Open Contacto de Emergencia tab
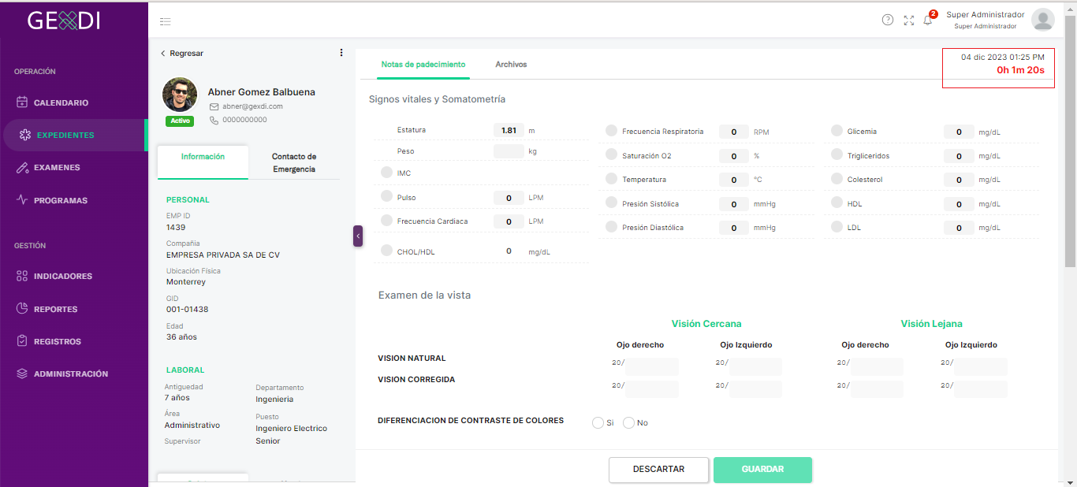Image resolution: width=1077 pixels, height=487 pixels. pos(294,162)
